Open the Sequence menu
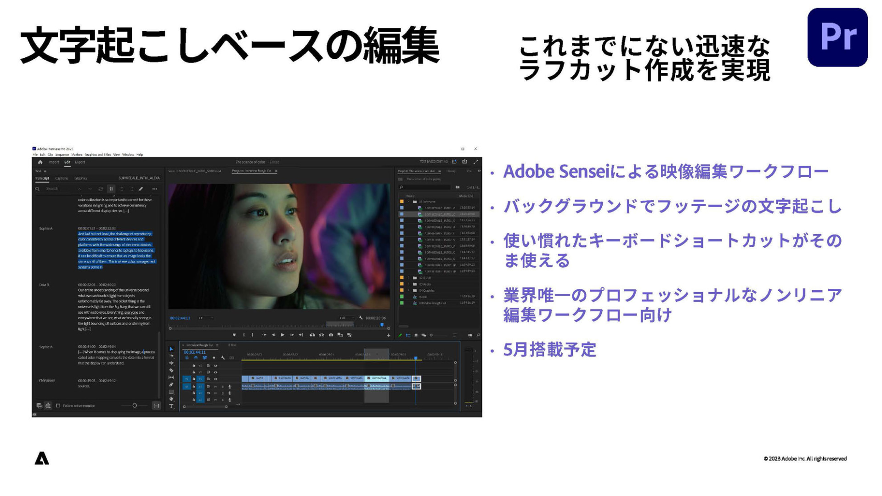The image size is (882, 496). pyautogui.click(x=62, y=155)
